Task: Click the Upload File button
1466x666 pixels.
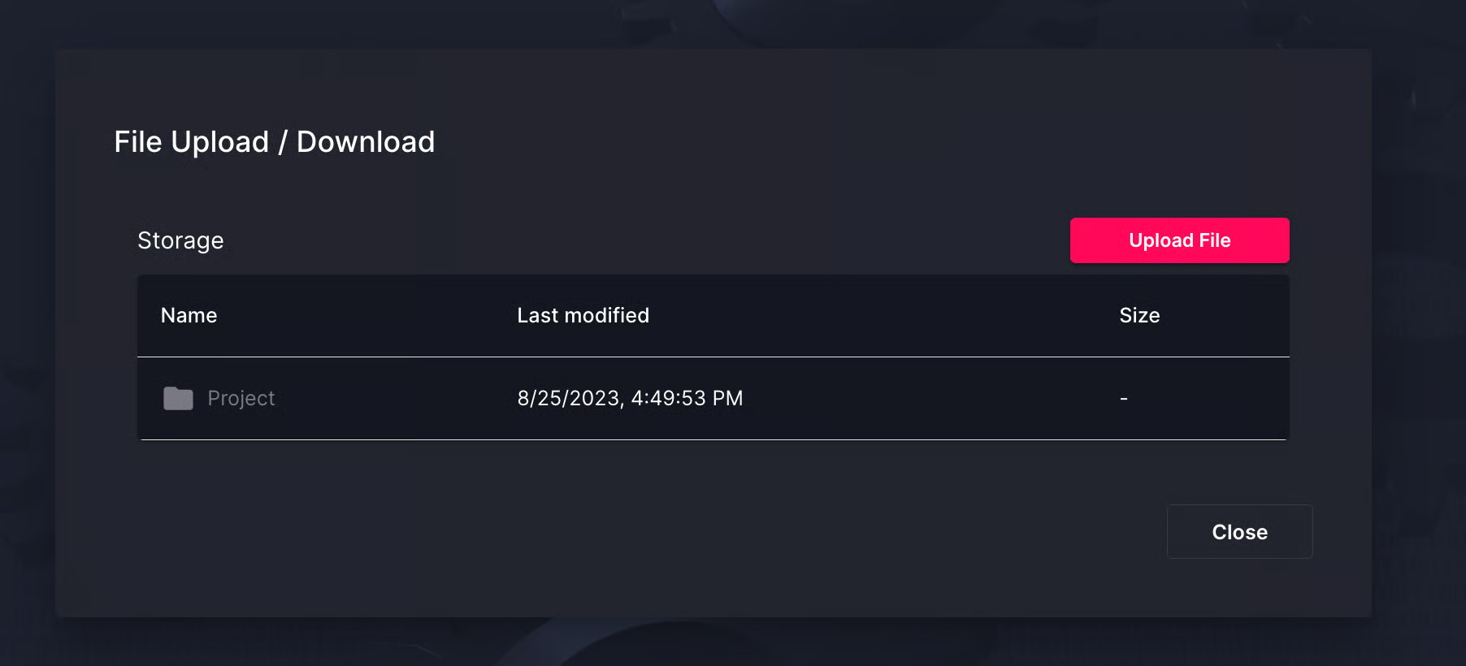Action: click(x=1179, y=240)
